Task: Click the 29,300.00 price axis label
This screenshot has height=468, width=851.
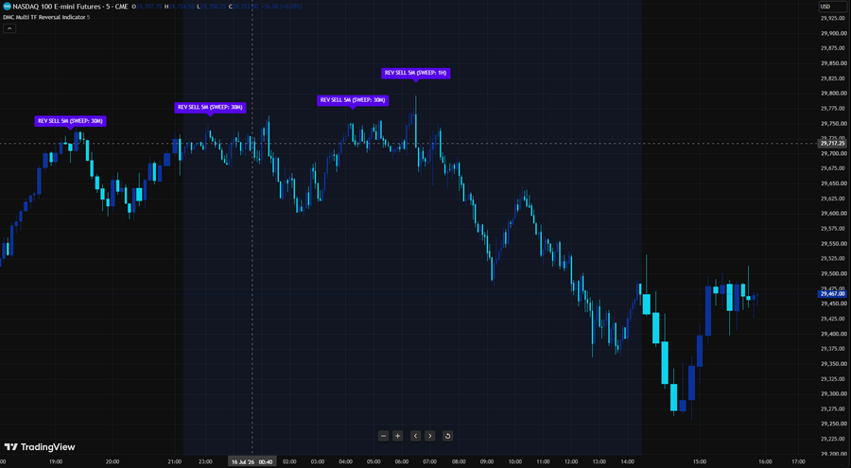Action: tap(835, 393)
